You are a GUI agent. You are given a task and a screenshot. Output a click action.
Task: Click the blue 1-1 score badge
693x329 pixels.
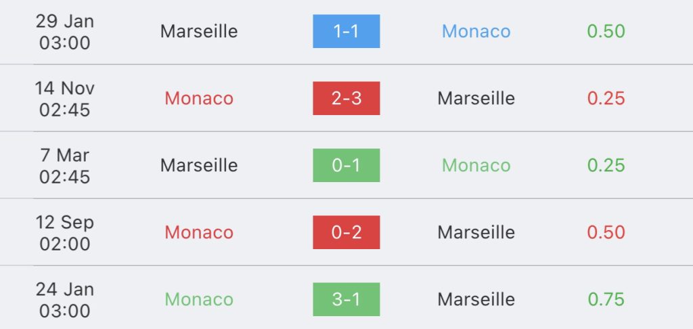pos(346,31)
